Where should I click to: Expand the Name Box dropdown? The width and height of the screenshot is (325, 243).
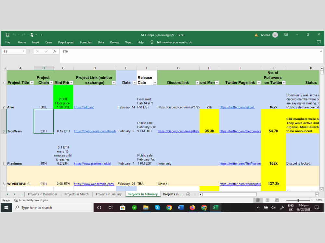click(x=23, y=51)
